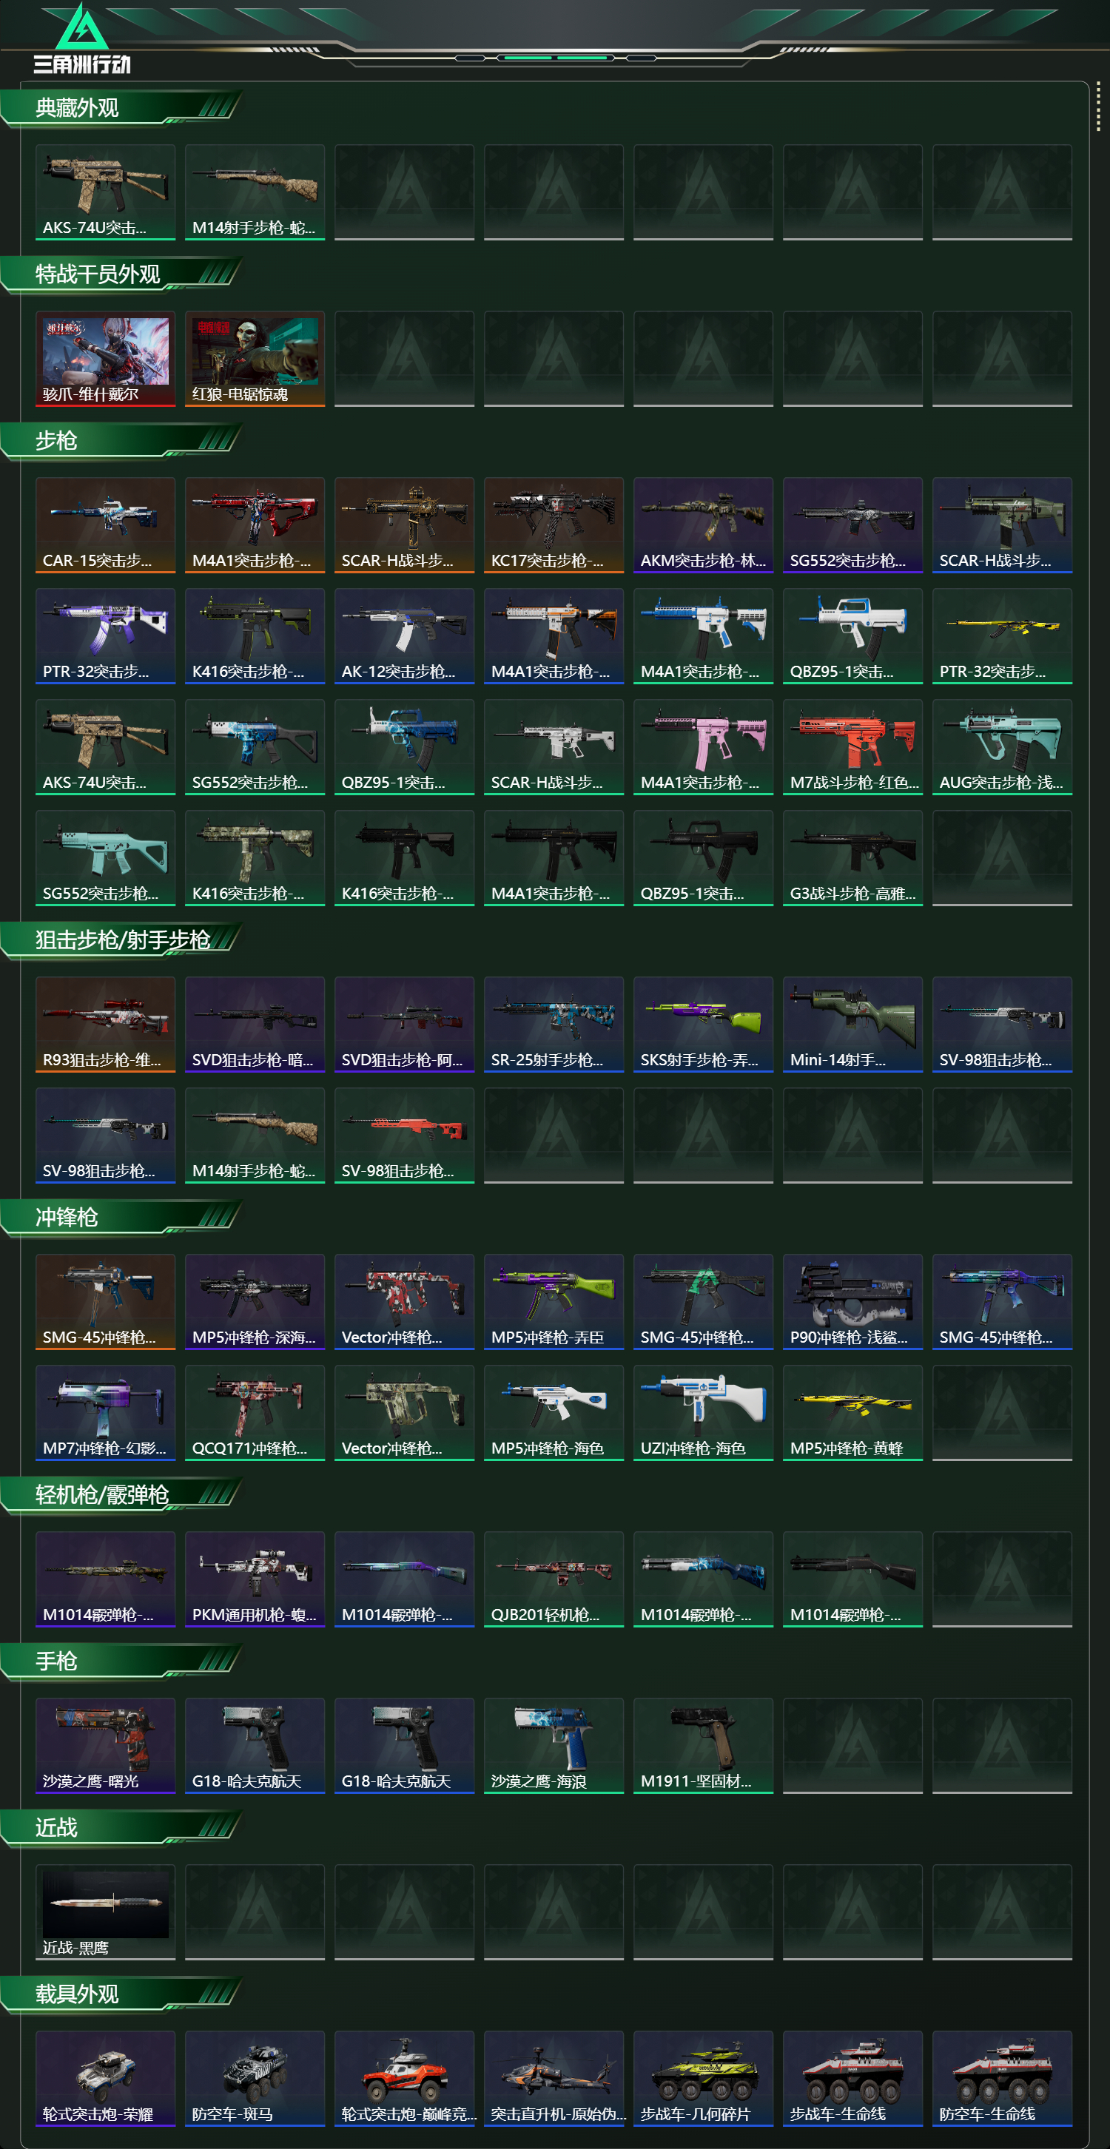Select the PKM通用机枪 skin
This screenshot has width=1110, height=2149.
[x=255, y=1579]
